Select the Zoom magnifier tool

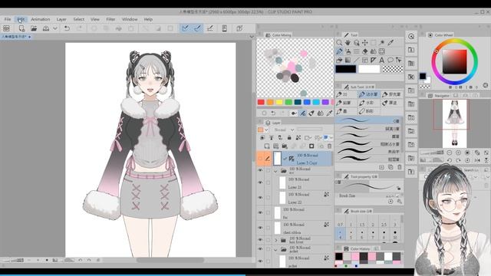tap(339, 43)
